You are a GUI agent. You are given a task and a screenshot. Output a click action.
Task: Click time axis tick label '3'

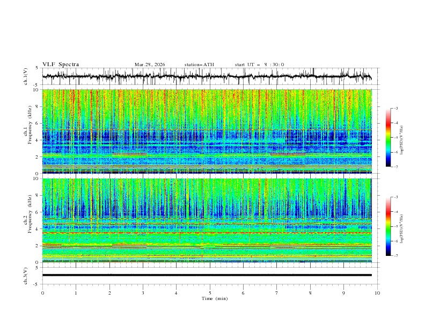pos(143,293)
